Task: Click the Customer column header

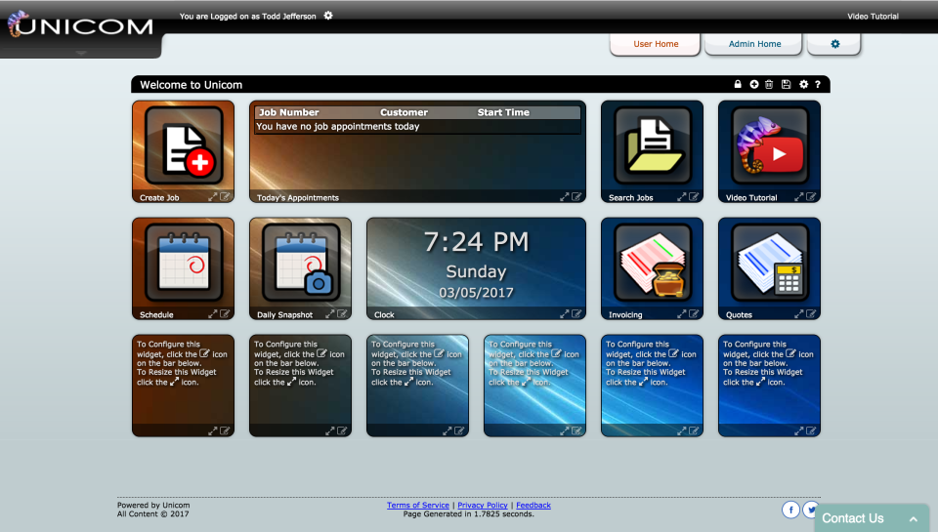Action: [x=404, y=112]
